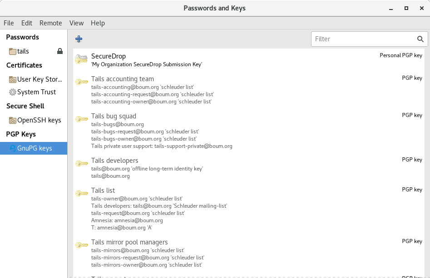Select GnuPG keys in sidebar
Screen dimensions: 430x278
(34, 148)
